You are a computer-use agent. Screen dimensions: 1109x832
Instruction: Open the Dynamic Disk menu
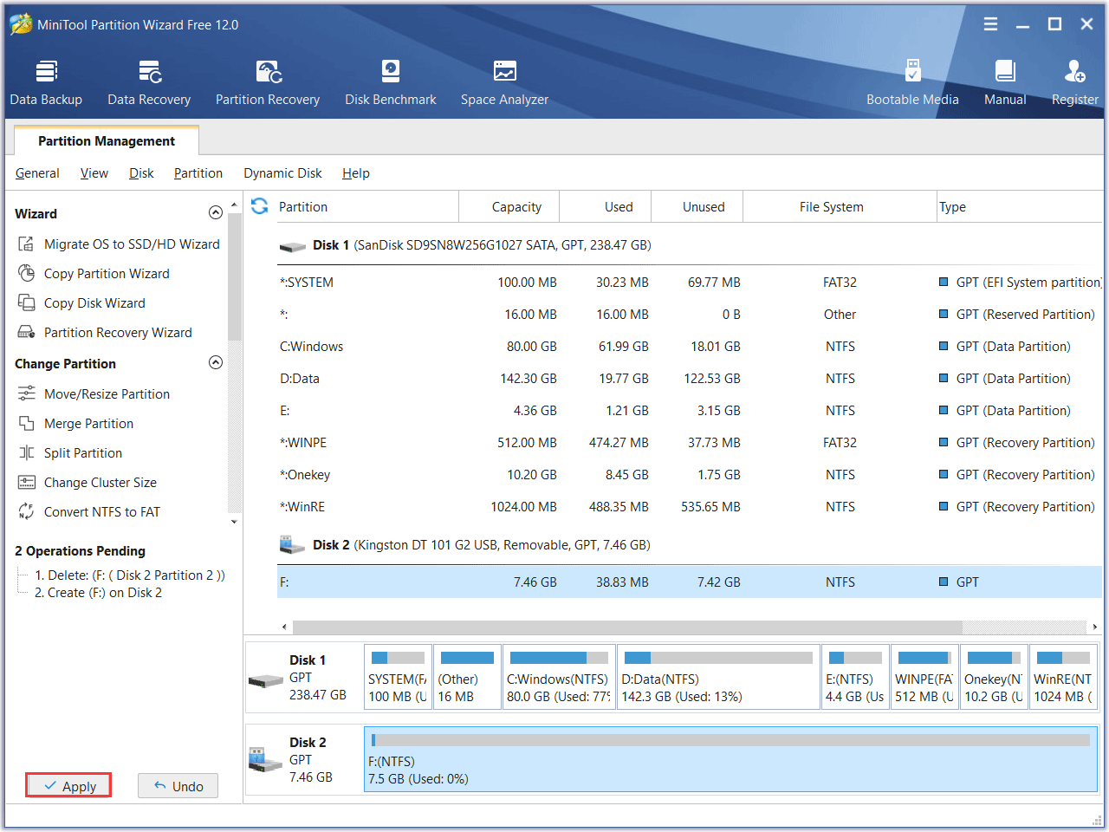282,173
